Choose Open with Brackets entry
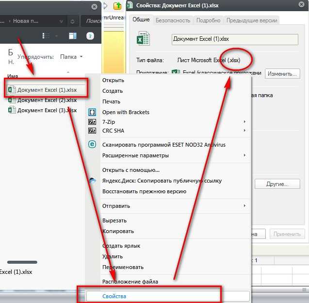Image resolution: width=309 pixels, height=303 pixels. (126, 112)
